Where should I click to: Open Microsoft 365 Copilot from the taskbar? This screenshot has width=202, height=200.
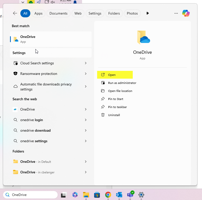75,195
